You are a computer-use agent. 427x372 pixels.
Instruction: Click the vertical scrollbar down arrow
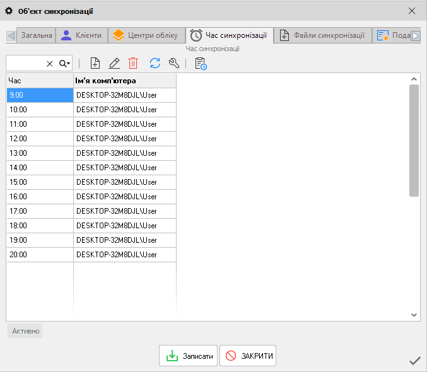pos(414,314)
